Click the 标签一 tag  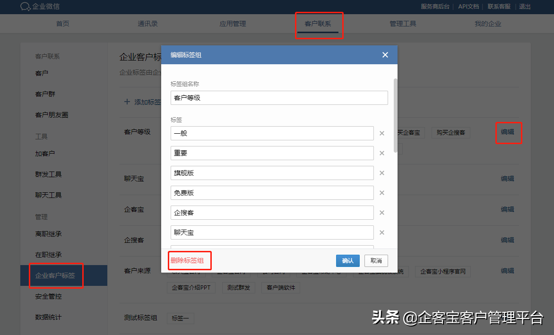point(180,318)
